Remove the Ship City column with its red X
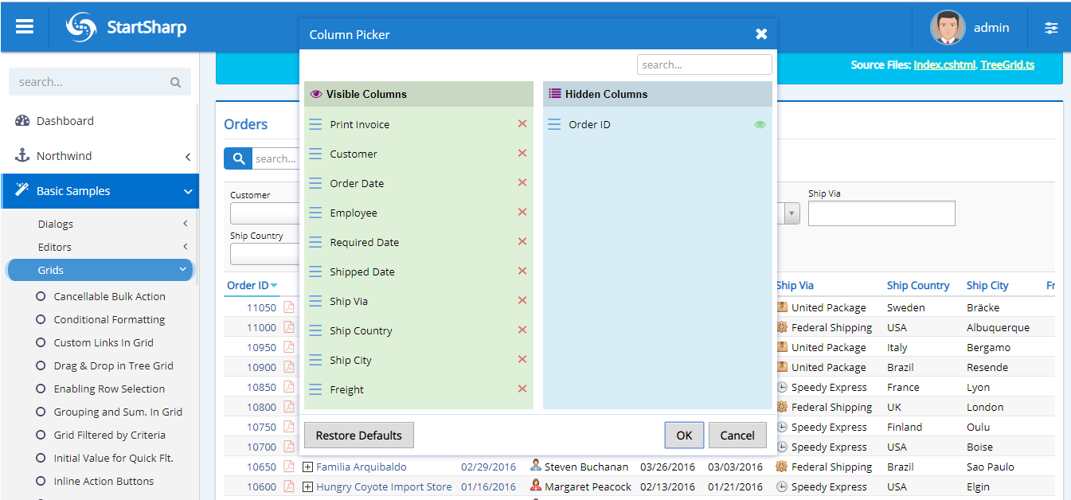The image size is (1071, 500). pyautogui.click(x=522, y=360)
